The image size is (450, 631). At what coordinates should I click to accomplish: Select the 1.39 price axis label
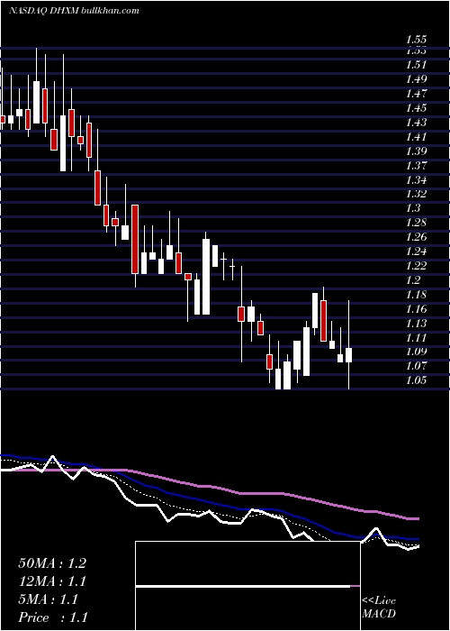tap(416, 151)
